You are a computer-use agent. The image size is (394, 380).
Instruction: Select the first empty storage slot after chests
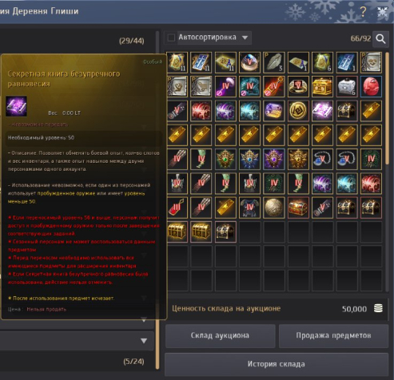tap(249, 232)
